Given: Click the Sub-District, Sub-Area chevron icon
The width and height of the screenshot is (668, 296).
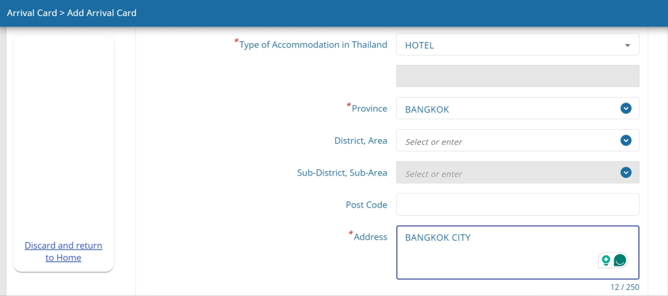Looking at the screenshot, I should click(x=625, y=172).
